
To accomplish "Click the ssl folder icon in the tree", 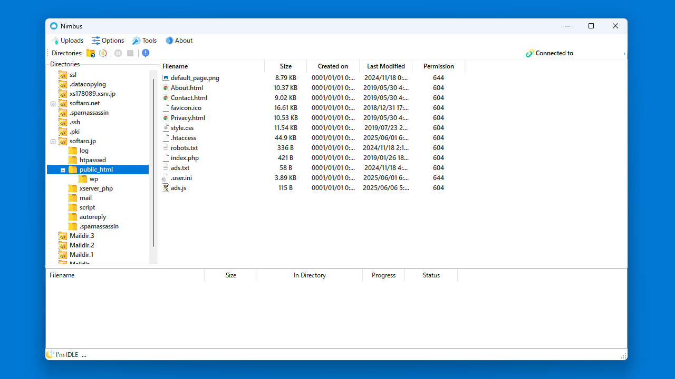I will tap(63, 75).
